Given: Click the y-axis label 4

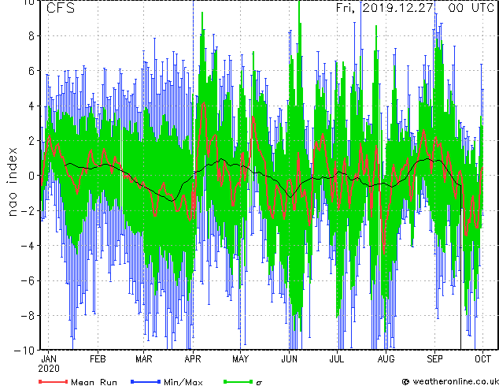Looking at the screenshot, I should [31, 106].
